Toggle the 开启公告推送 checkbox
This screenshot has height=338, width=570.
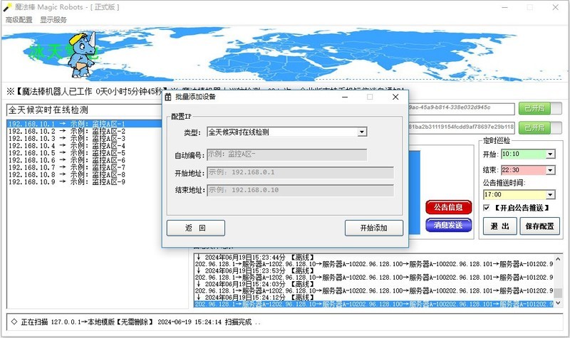point(487,208)
